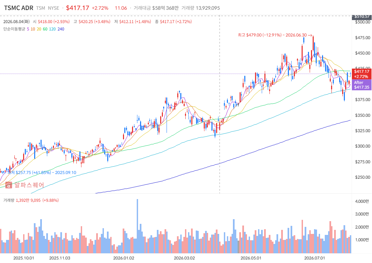The width and height of the screenshot is (372, 263).
Task: Click the $325.00 axis label
Action: coord(362,130)
